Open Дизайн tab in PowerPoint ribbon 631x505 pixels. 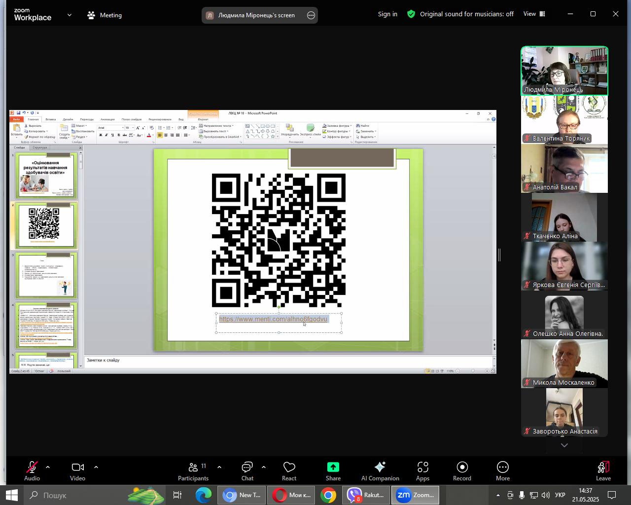click(68, 119)
